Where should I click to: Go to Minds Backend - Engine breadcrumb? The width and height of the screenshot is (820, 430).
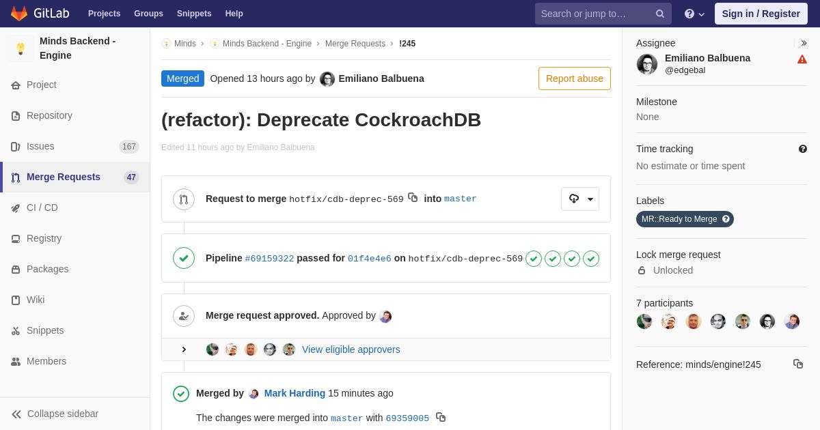click(x=261, y=44)
